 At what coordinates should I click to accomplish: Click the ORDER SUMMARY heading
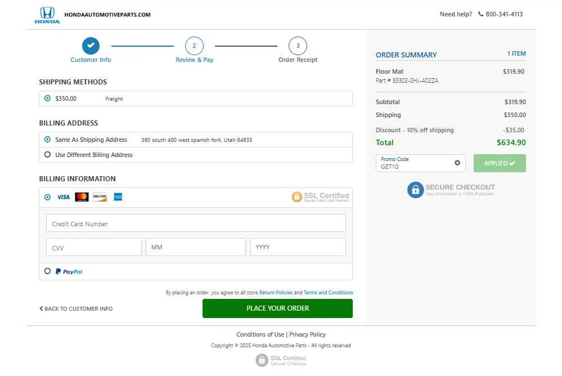coord(406,55)
